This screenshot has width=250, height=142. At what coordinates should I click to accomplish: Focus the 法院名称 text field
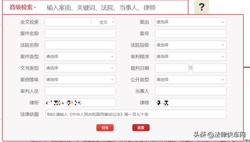[80, 45]
